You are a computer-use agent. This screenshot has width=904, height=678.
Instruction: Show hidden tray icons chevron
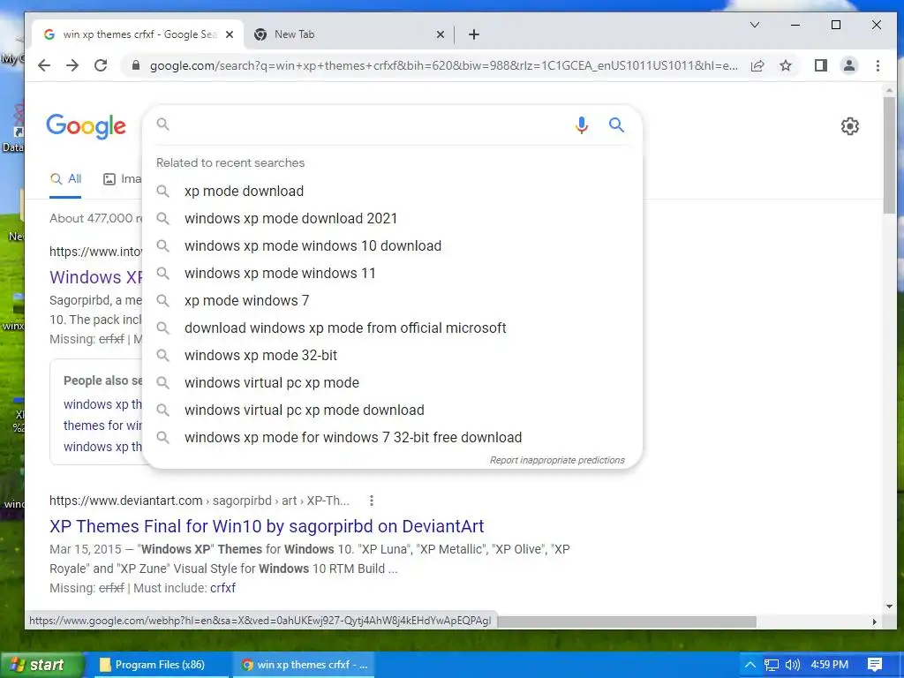tap(750, 665)
